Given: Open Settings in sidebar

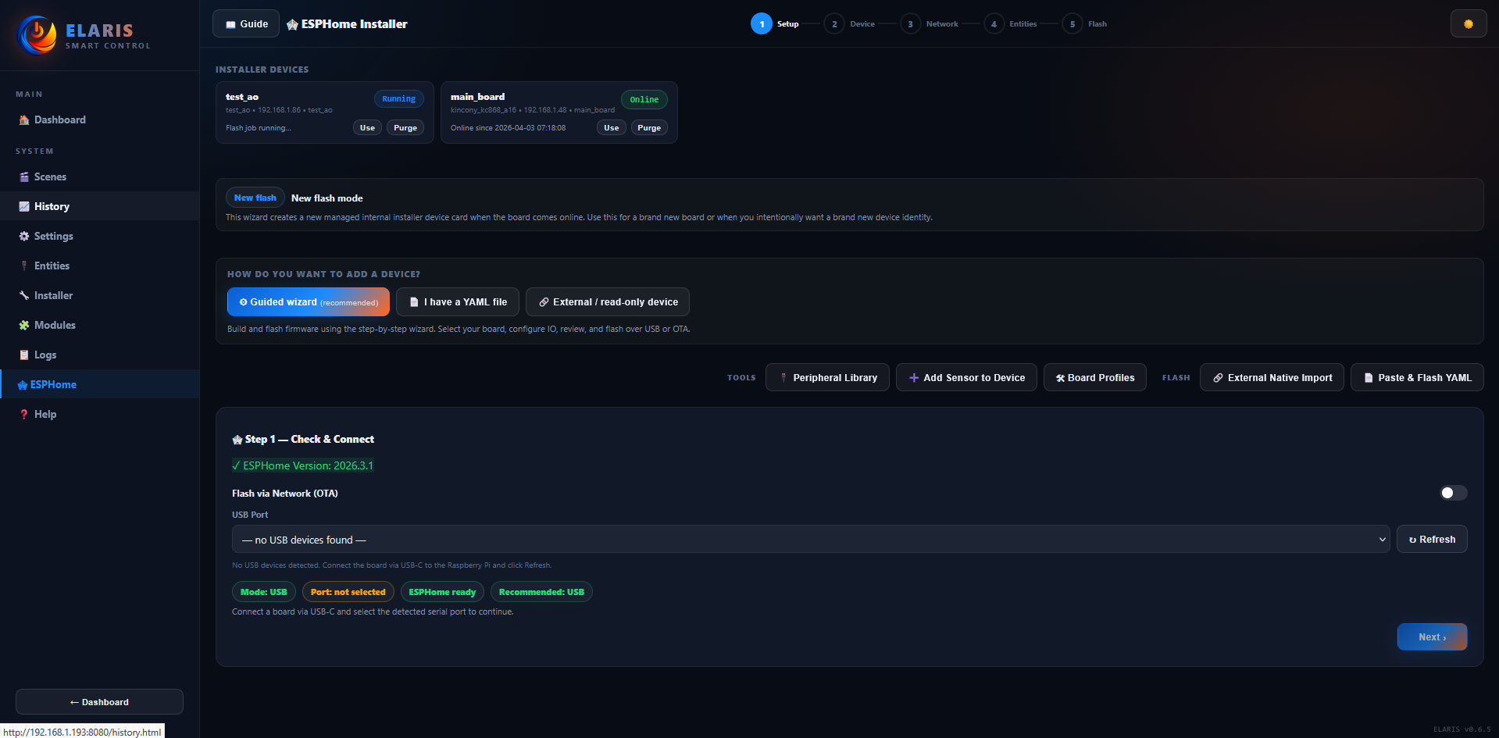Looking at the screenshot, I should [99, 236].
